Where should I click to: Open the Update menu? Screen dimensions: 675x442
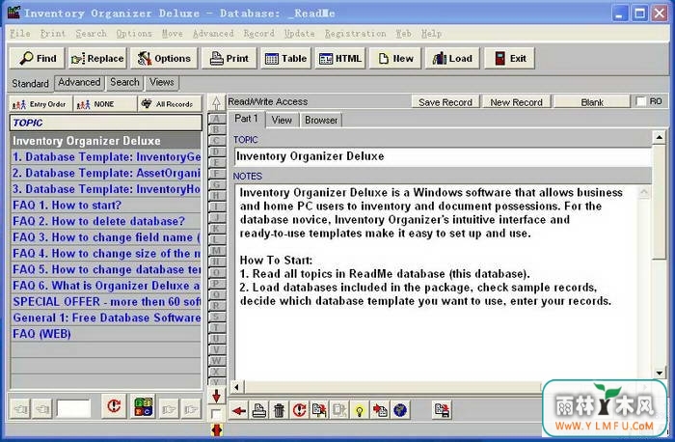tap(299, 33)
